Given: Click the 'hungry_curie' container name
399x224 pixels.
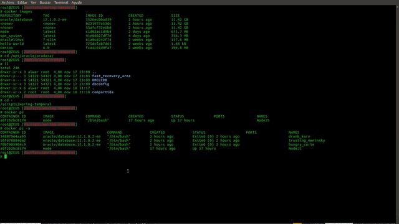Looking at the screenshot, I should pos(301,144).
